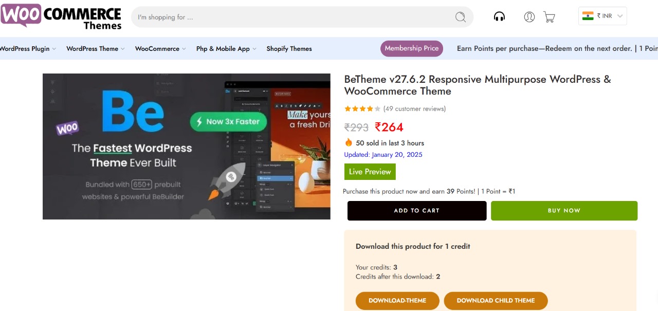Click the Add to Cart button
658x311 pixels.
(x=416, y=210)
